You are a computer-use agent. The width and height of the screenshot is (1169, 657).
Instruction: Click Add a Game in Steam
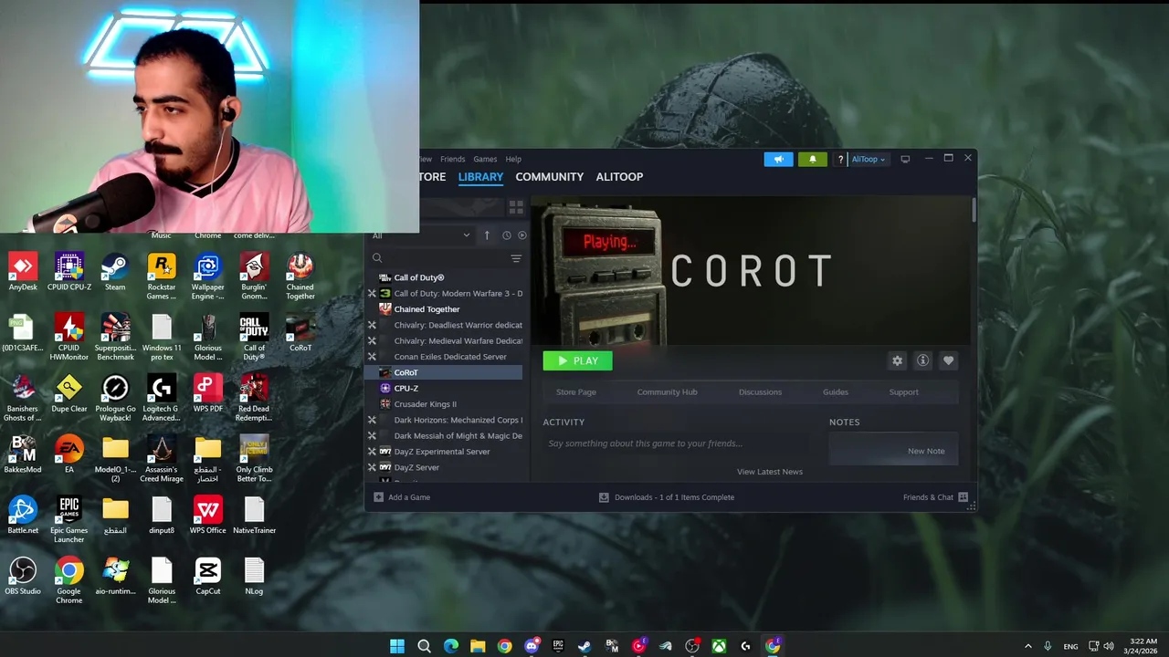coord(402,497)
